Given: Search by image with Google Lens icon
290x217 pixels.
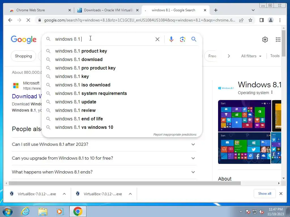Looking at the screenshot, I should pyautogui.click(x=183, y=39).
